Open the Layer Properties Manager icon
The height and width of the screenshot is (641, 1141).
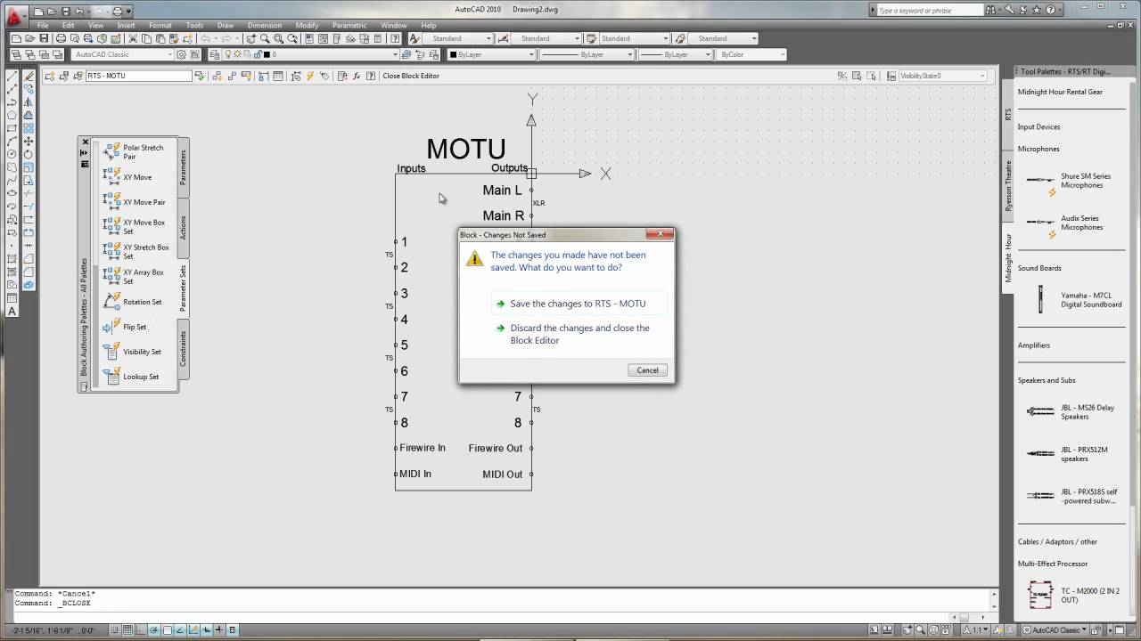pos(214,54)
